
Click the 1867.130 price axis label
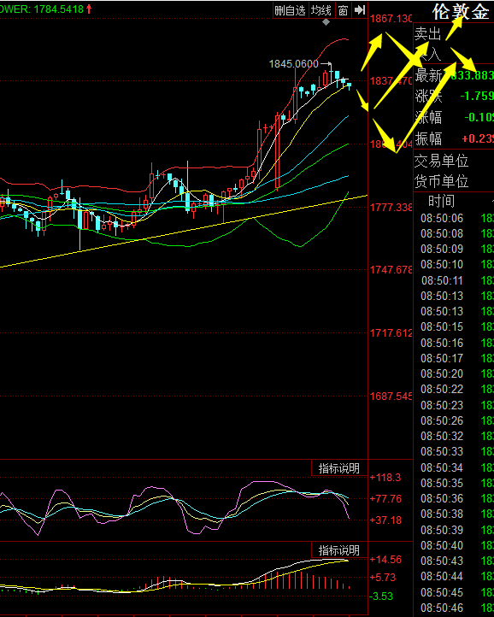click(x=391, y=19)
